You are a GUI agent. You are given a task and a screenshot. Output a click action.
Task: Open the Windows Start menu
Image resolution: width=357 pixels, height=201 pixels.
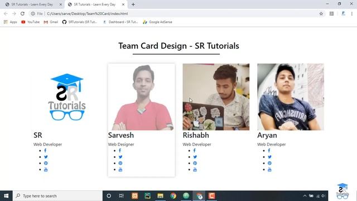click(6, 196)
